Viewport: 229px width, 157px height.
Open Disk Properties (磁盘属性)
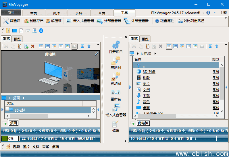coord(165,21)
